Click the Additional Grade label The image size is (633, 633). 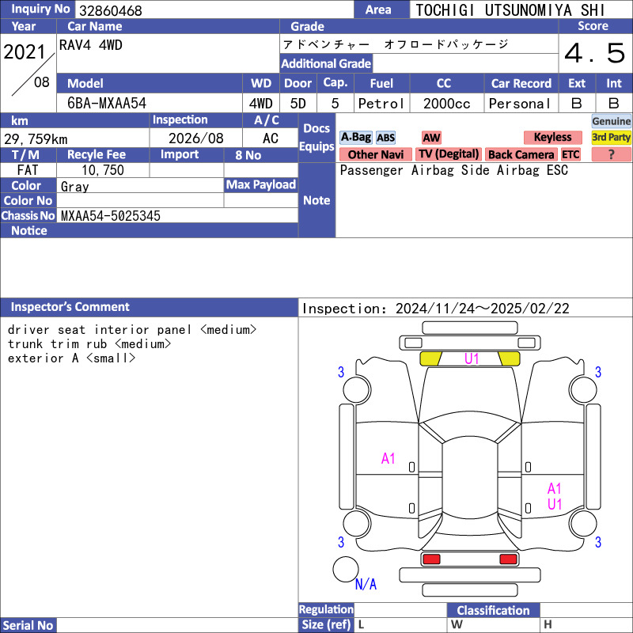326,63
